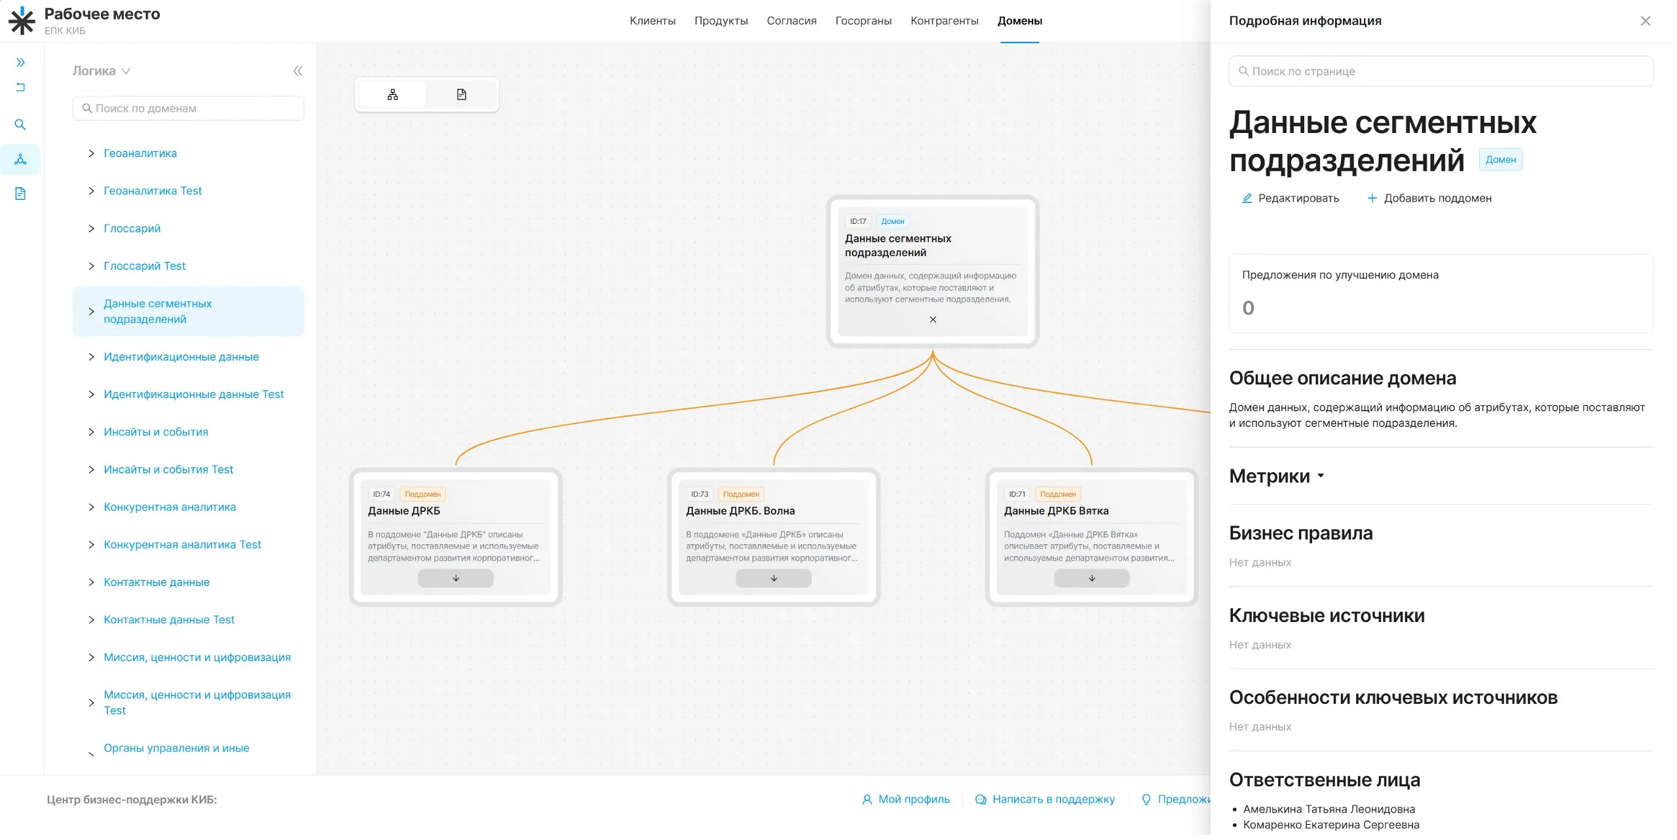Expand the left rail double-chevron icon
The height and width of the screenshot is (840, 1677).
[20, 62]
